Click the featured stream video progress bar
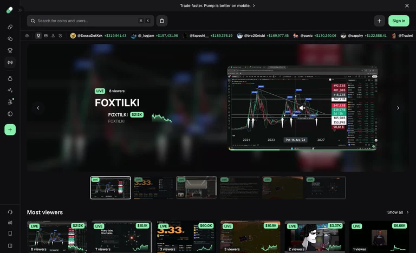The height and width of the screenshot is (253, 416). click(302, 150)
